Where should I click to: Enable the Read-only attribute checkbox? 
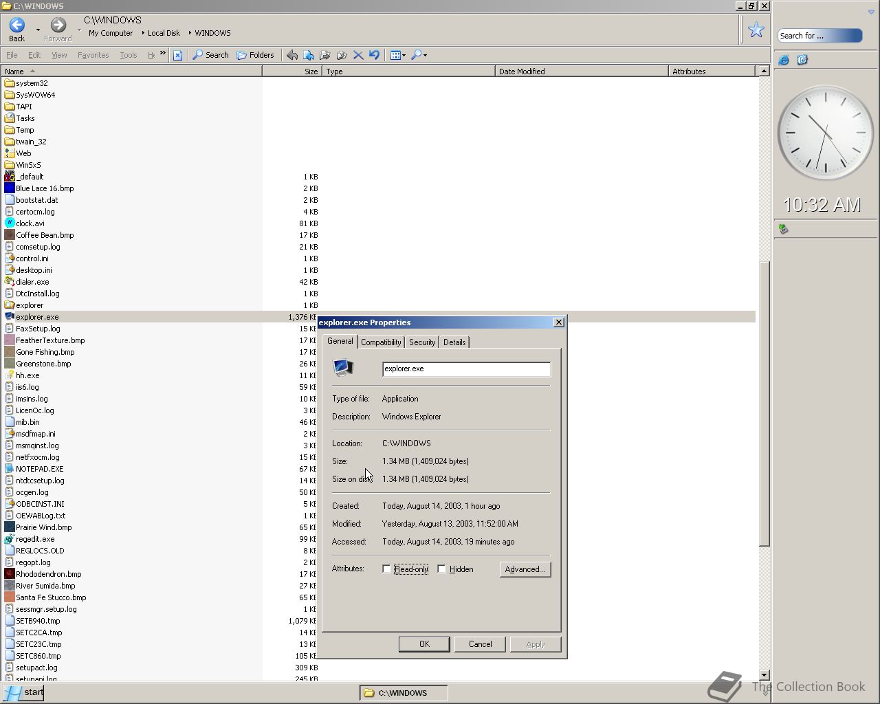387,569
